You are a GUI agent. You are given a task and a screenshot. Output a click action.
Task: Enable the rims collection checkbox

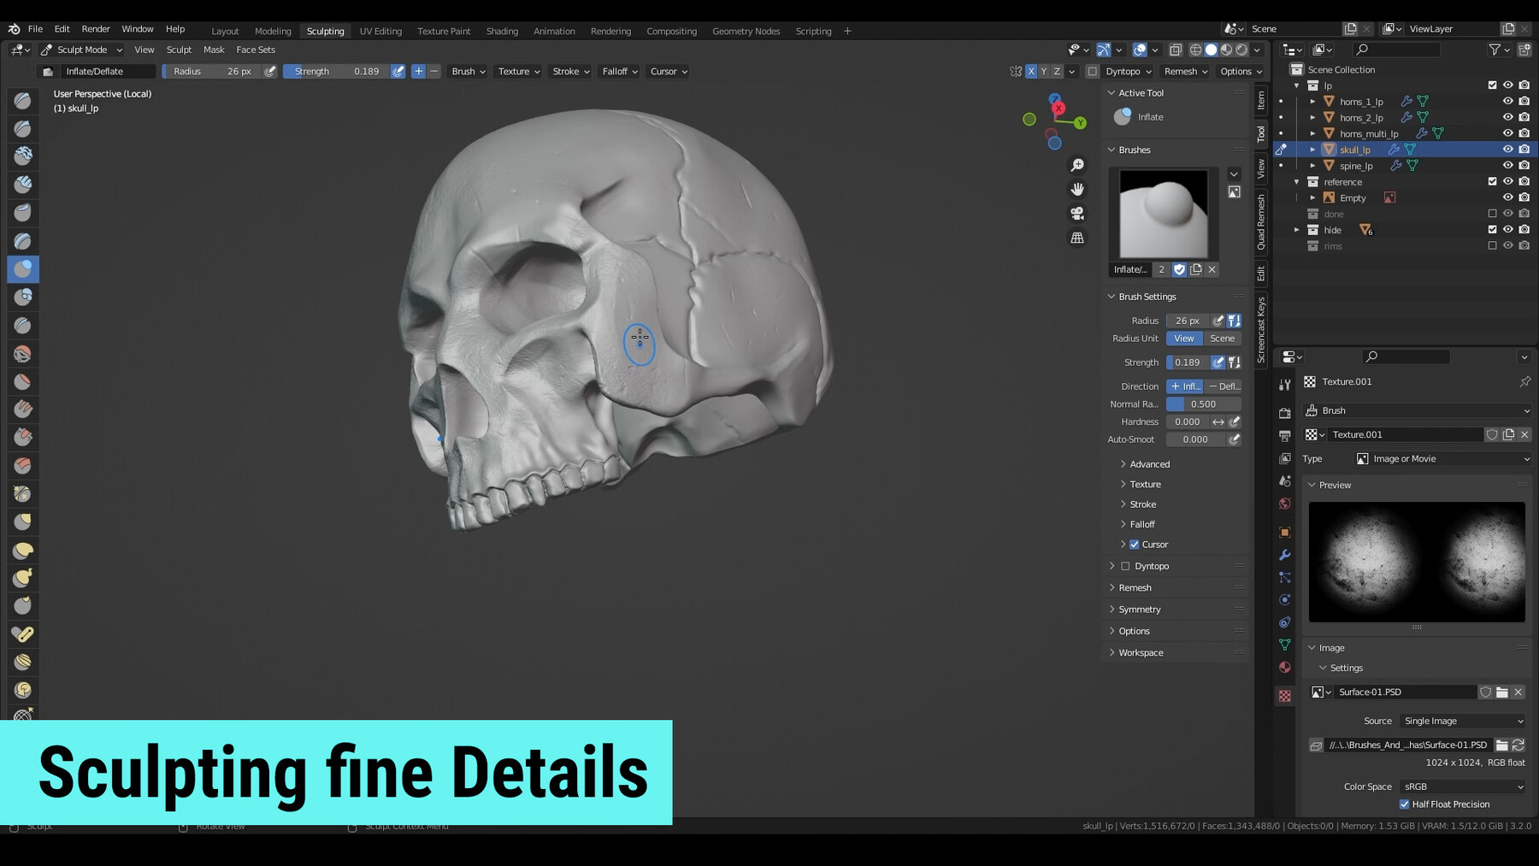[x=1492, y=245]
